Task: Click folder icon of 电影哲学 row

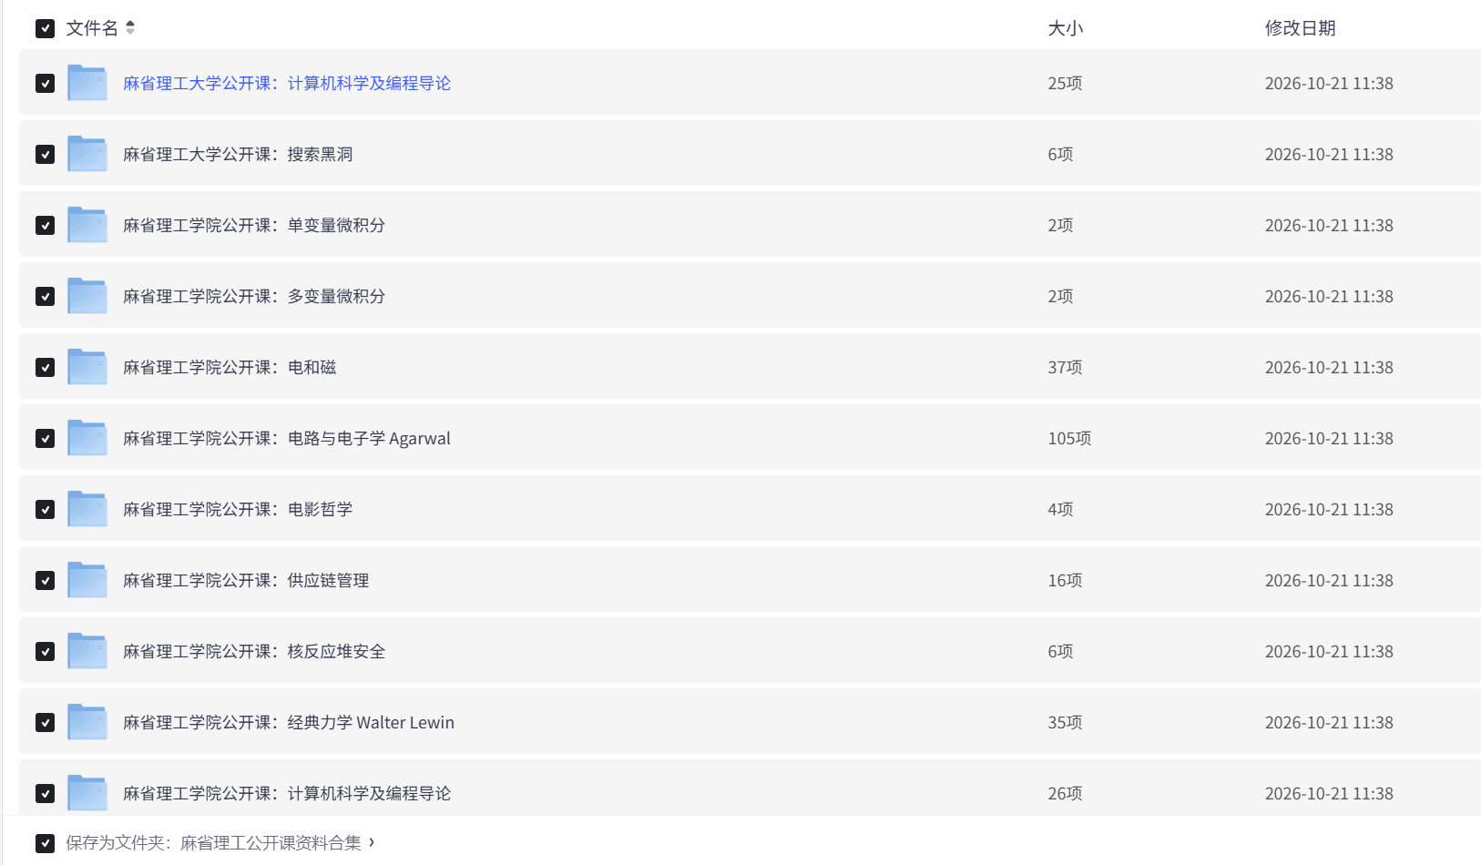Action: [x=87, y=509]
